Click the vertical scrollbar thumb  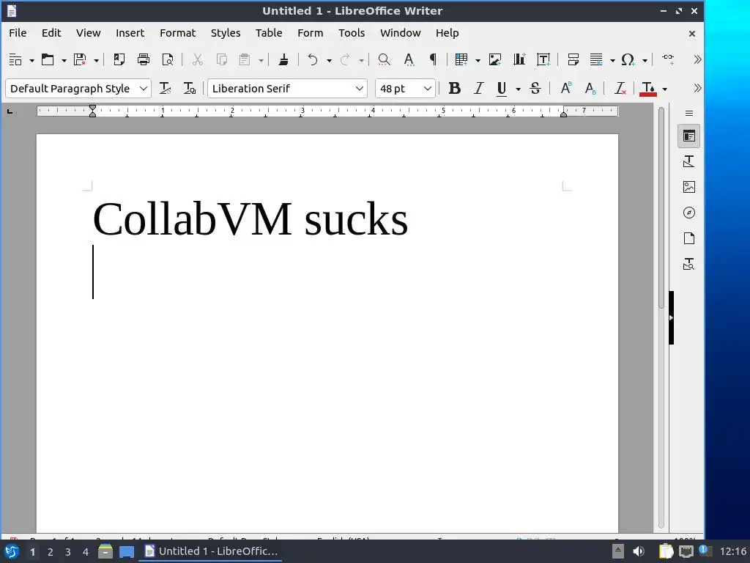coord(661,207)
